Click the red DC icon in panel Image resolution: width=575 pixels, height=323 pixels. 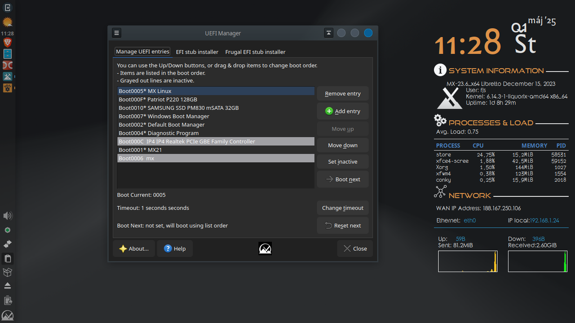7,65
